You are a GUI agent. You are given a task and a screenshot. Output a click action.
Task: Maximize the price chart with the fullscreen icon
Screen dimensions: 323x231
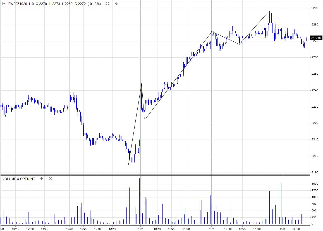(x=107, y=4)
